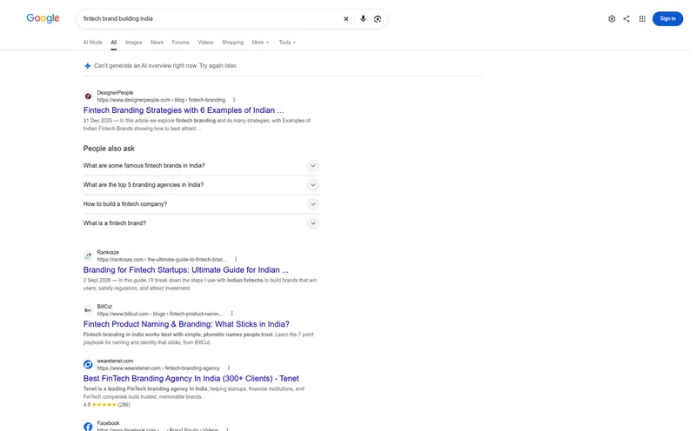Switch to AI Mode tab
Image resolution: width=696 pixels, height=431 pixels.
coord(92,42)
